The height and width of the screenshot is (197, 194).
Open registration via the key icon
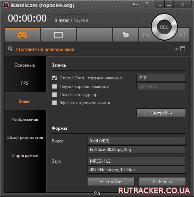click(x=135, y=5)
